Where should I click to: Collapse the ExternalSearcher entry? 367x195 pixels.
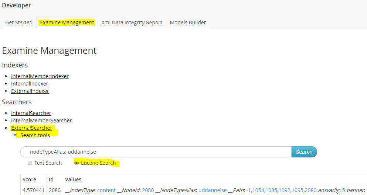click(x=31, y=128)
